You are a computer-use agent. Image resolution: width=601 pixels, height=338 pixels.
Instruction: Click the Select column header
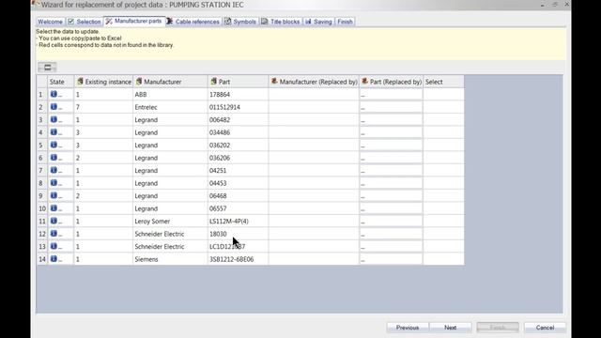[443, 82]
